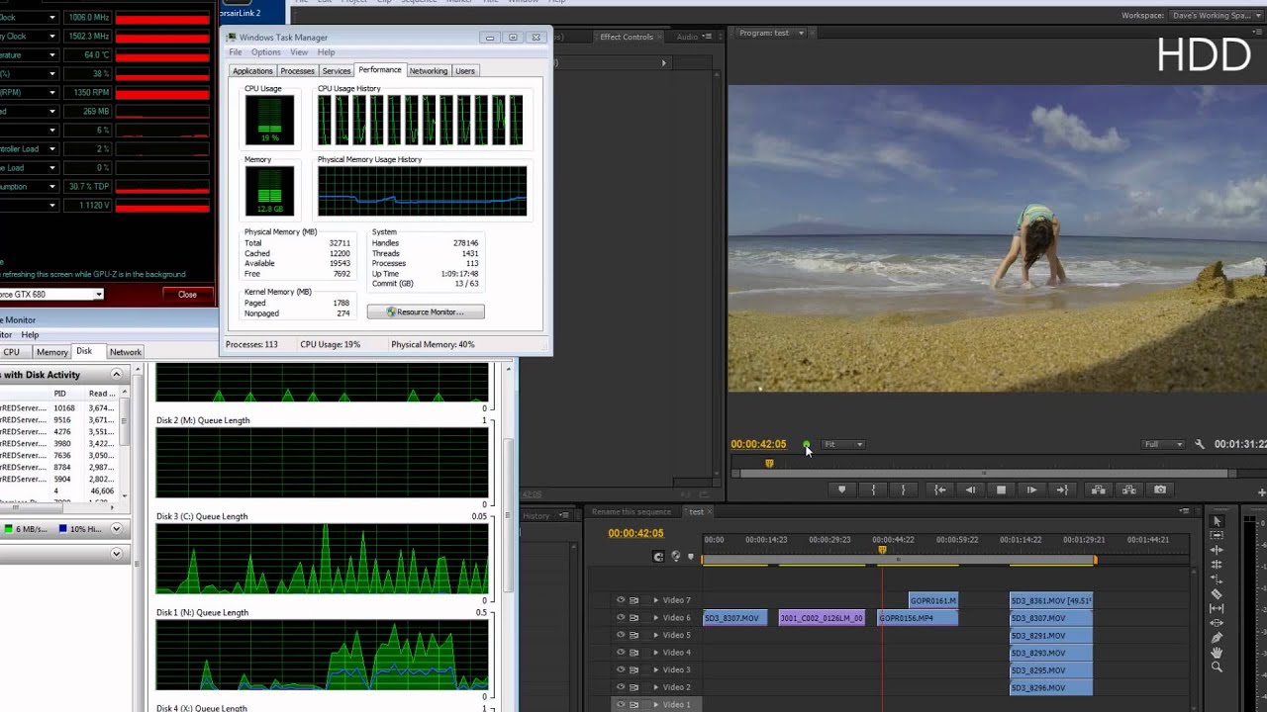Open Options menu in Task Manager

(x=265, y=52)
